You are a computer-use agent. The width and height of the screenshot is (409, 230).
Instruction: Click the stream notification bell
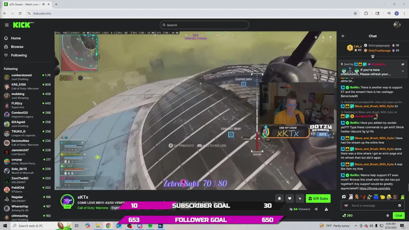click(x=279, y=198)
